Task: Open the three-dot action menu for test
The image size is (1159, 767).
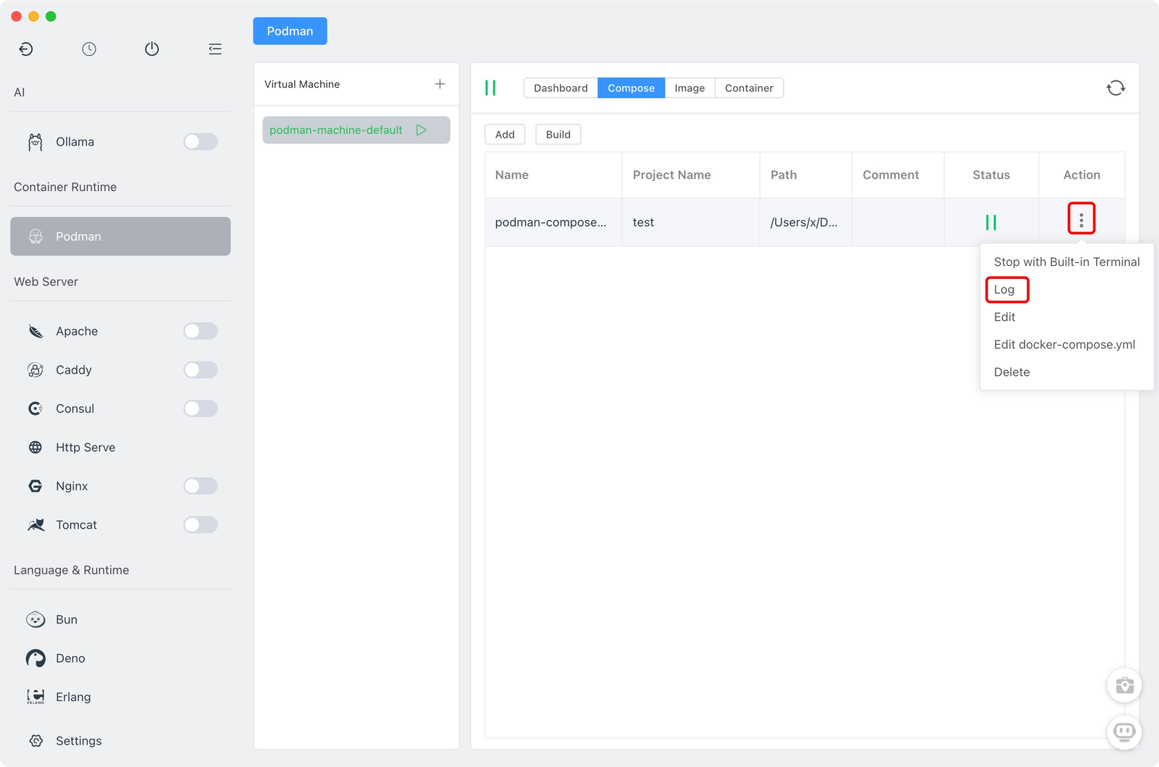Action: [x=1081, y=219]
